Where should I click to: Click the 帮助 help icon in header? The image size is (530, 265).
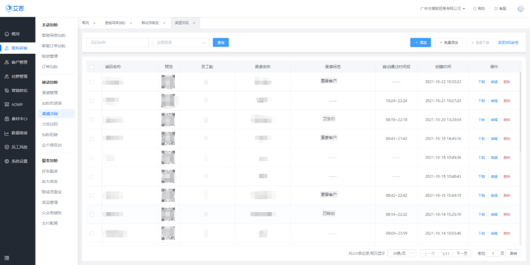coord(475,8)
